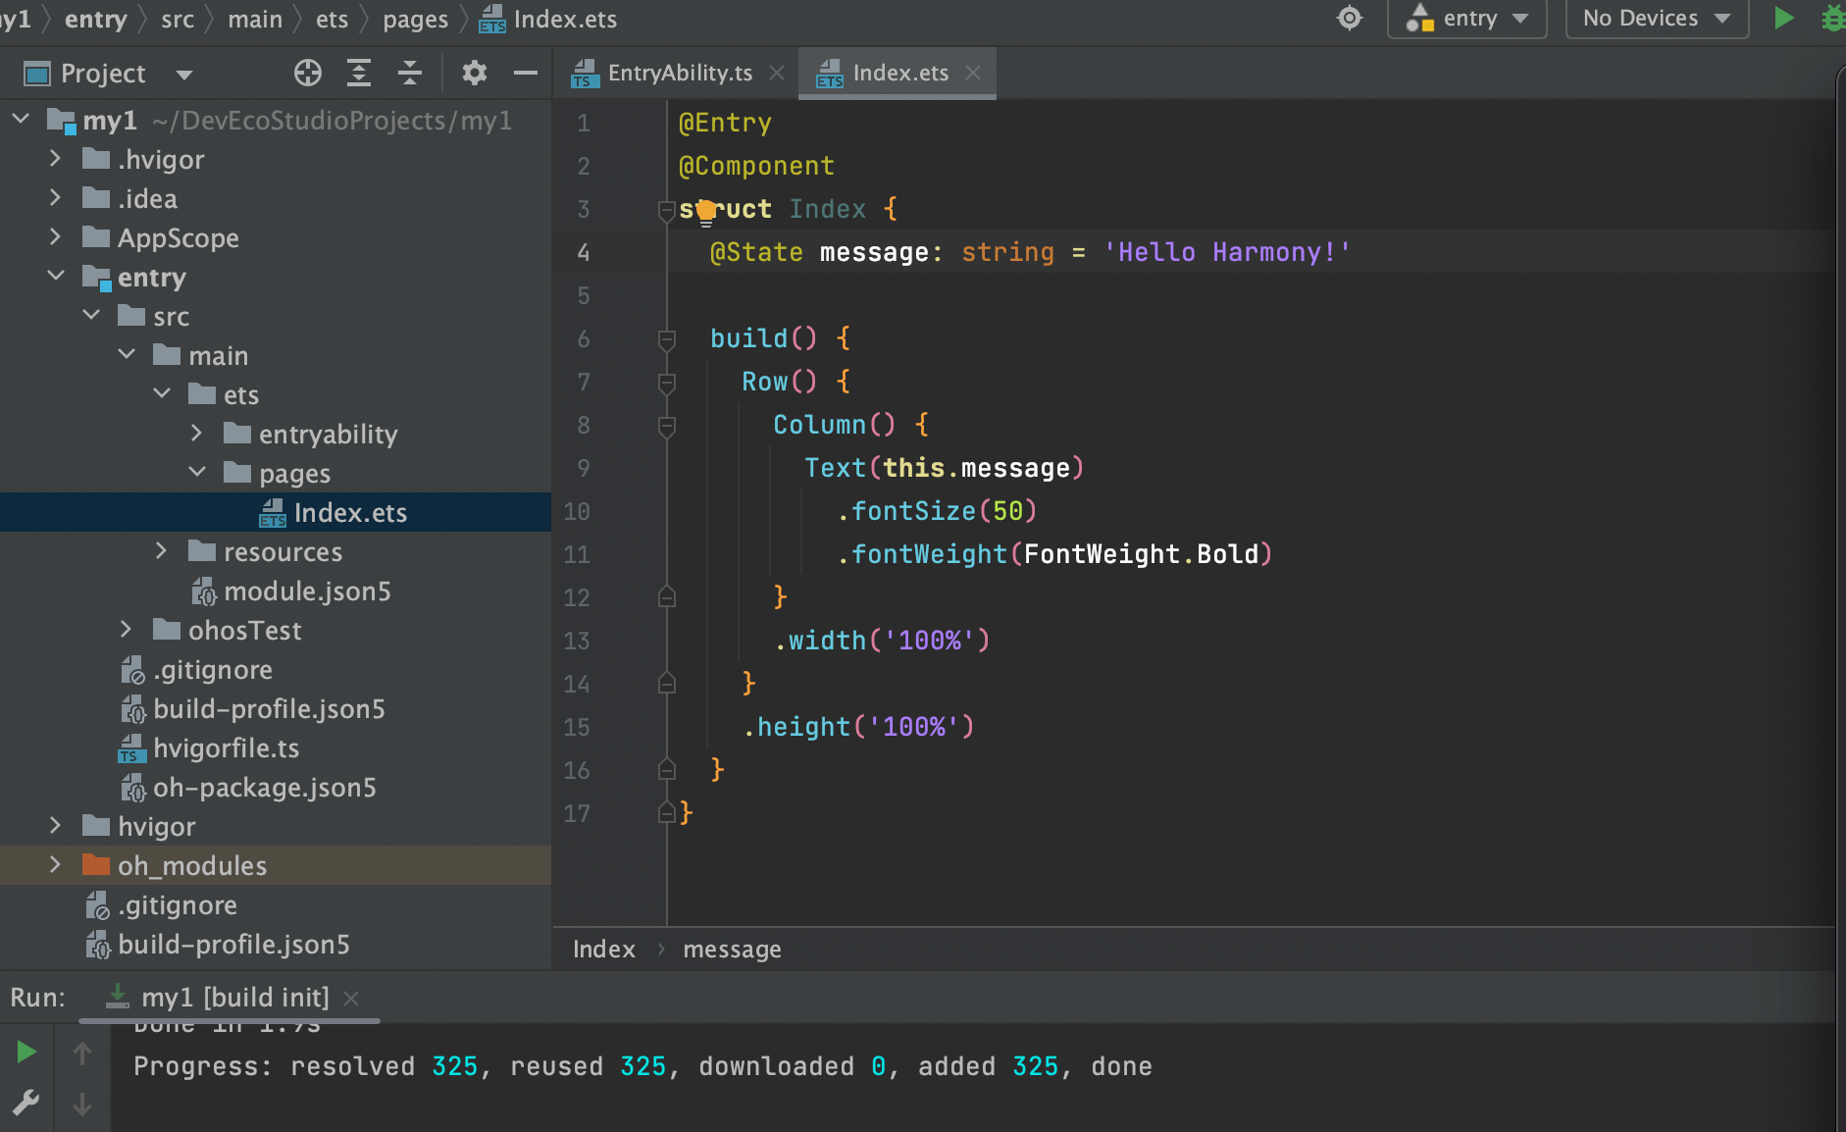Hide the Project panel with minus icon

[526, 74]
